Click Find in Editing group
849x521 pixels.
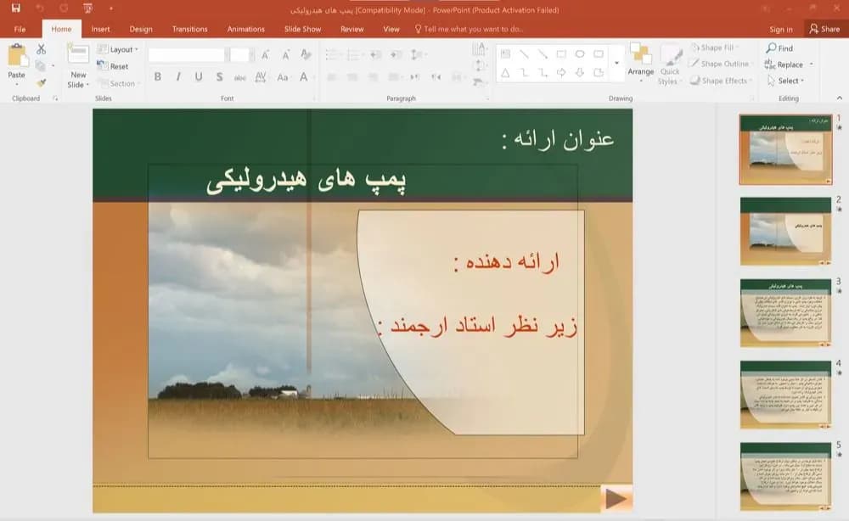tap(779, 48)
